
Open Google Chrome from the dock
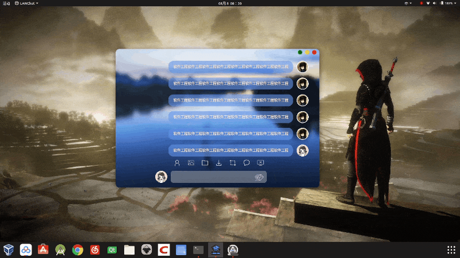point(78,250)
